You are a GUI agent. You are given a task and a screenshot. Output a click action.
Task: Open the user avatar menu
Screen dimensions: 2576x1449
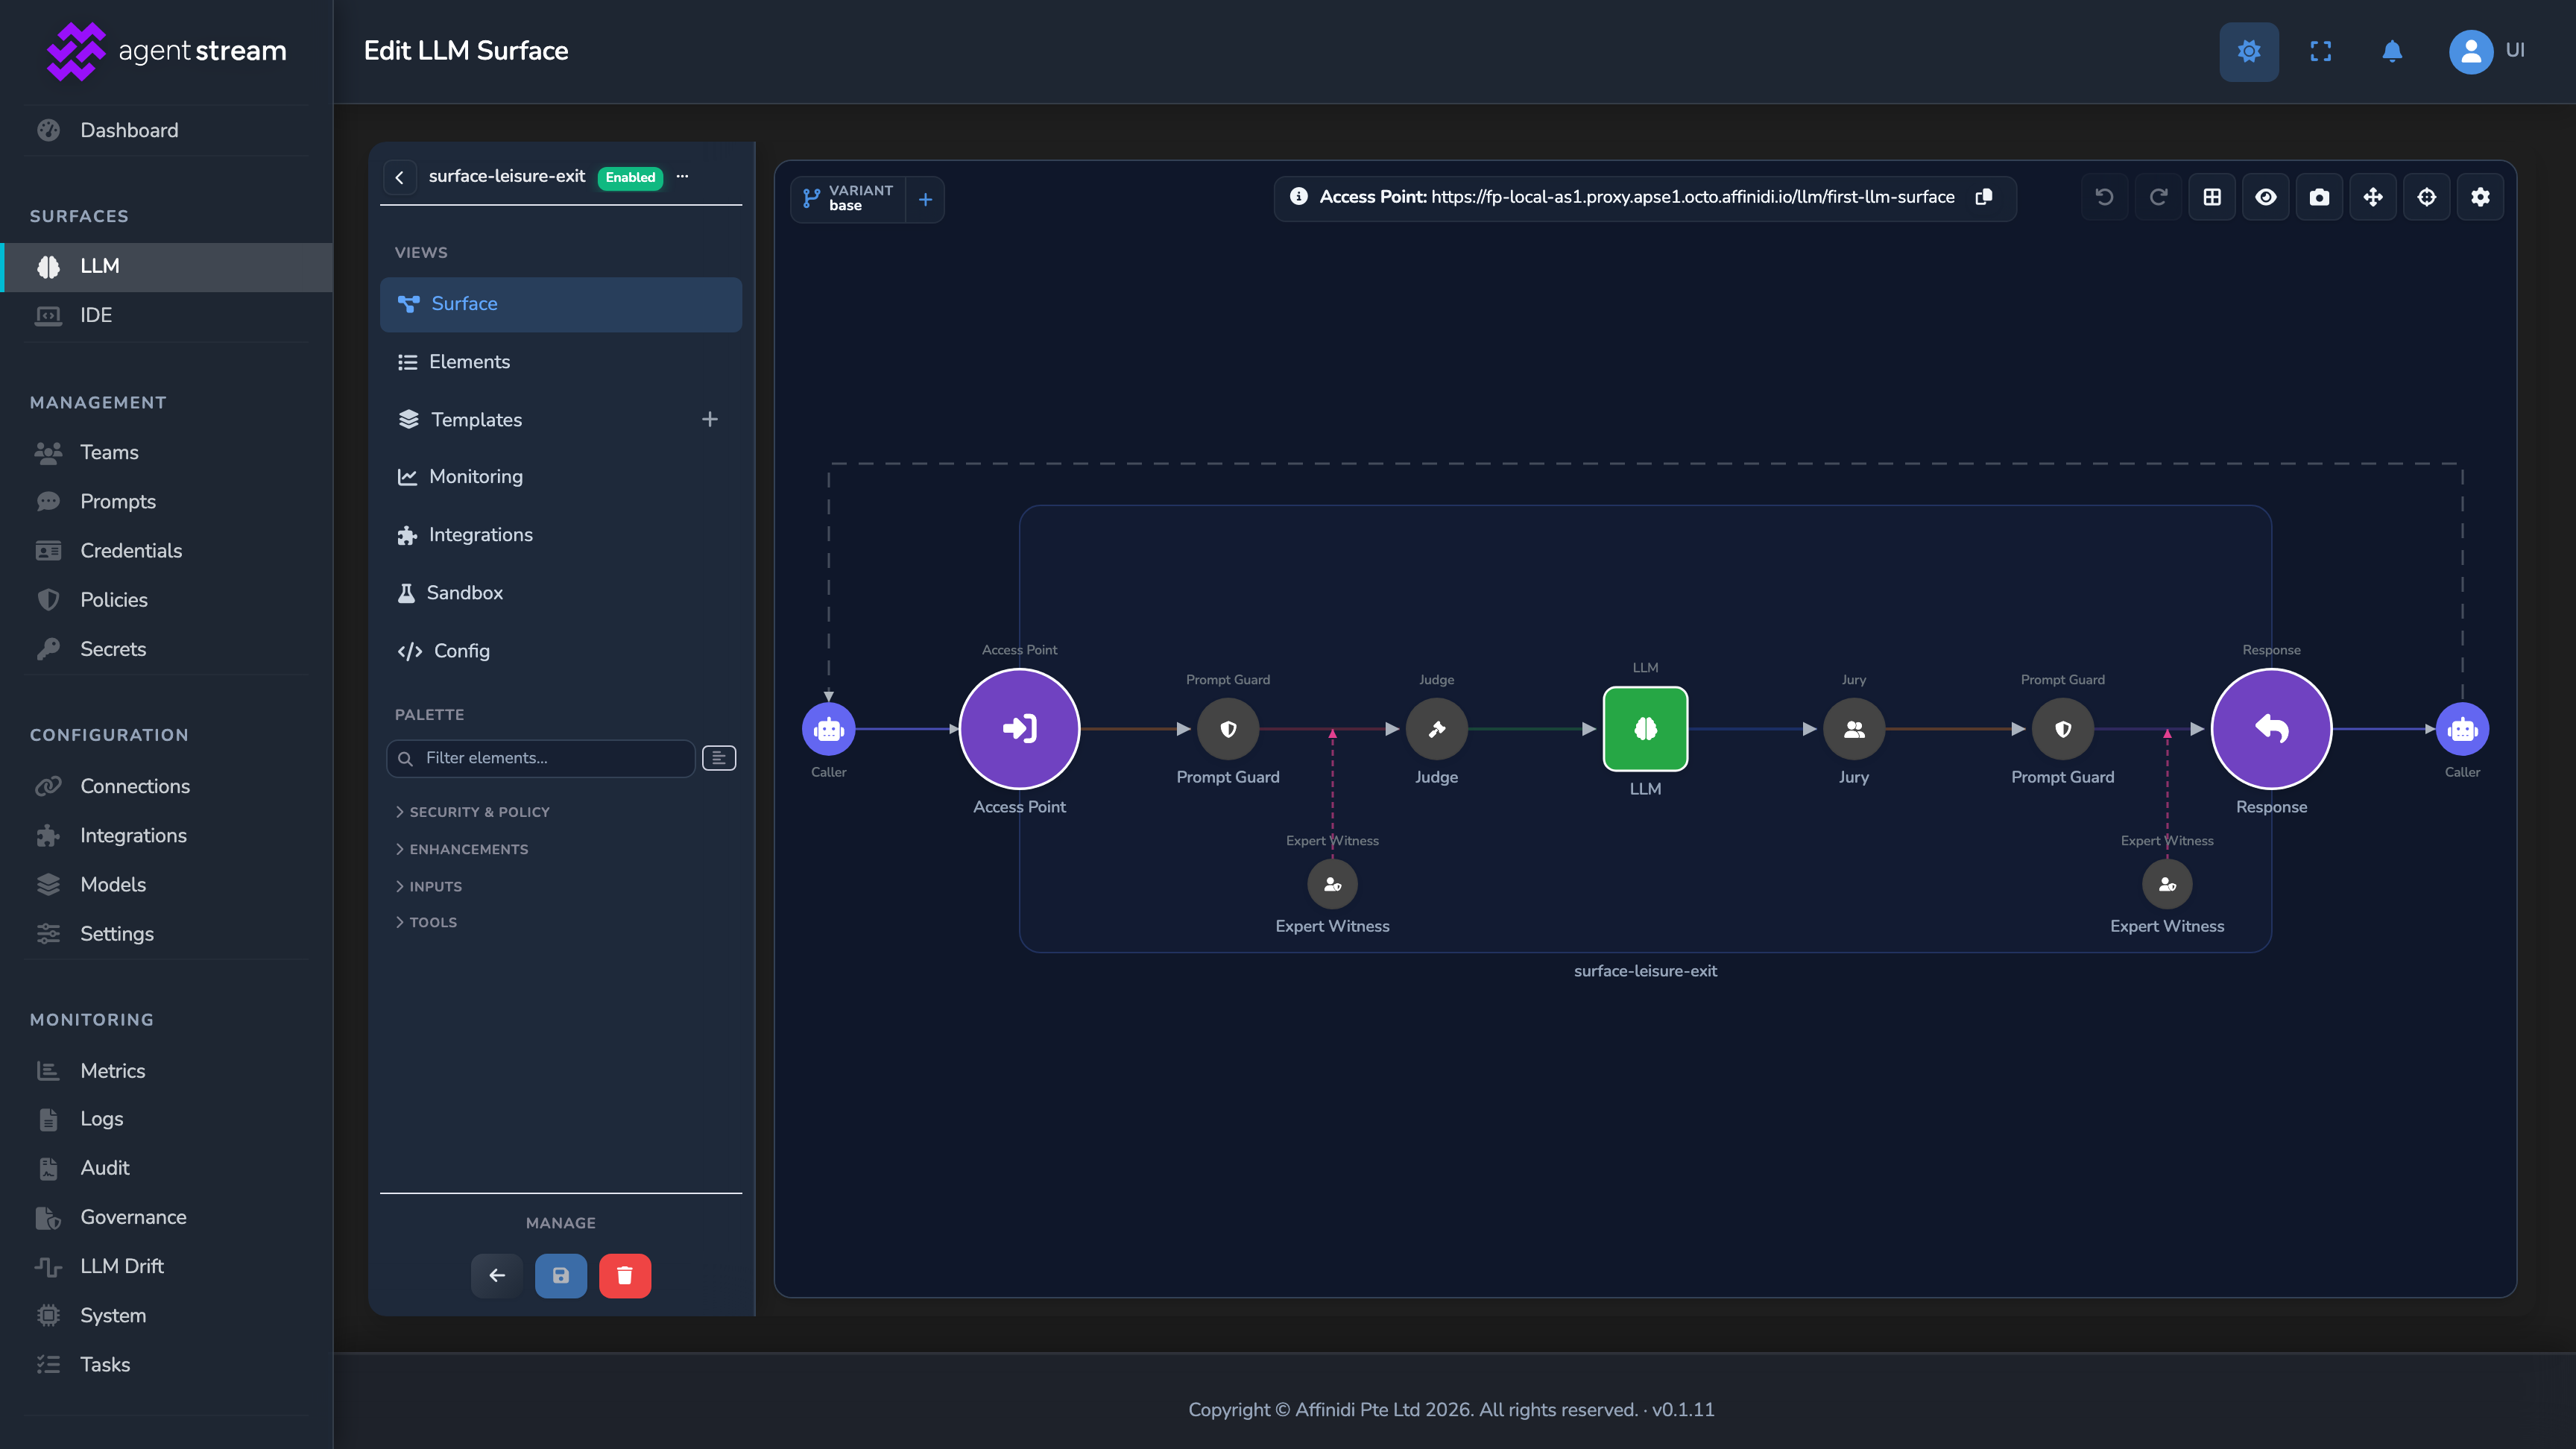pyautogui.click(x=2470, y=51)
